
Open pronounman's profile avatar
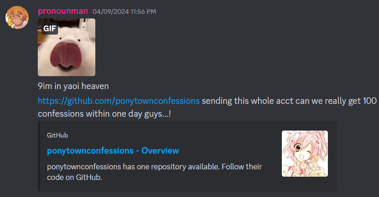coord(17,18)
